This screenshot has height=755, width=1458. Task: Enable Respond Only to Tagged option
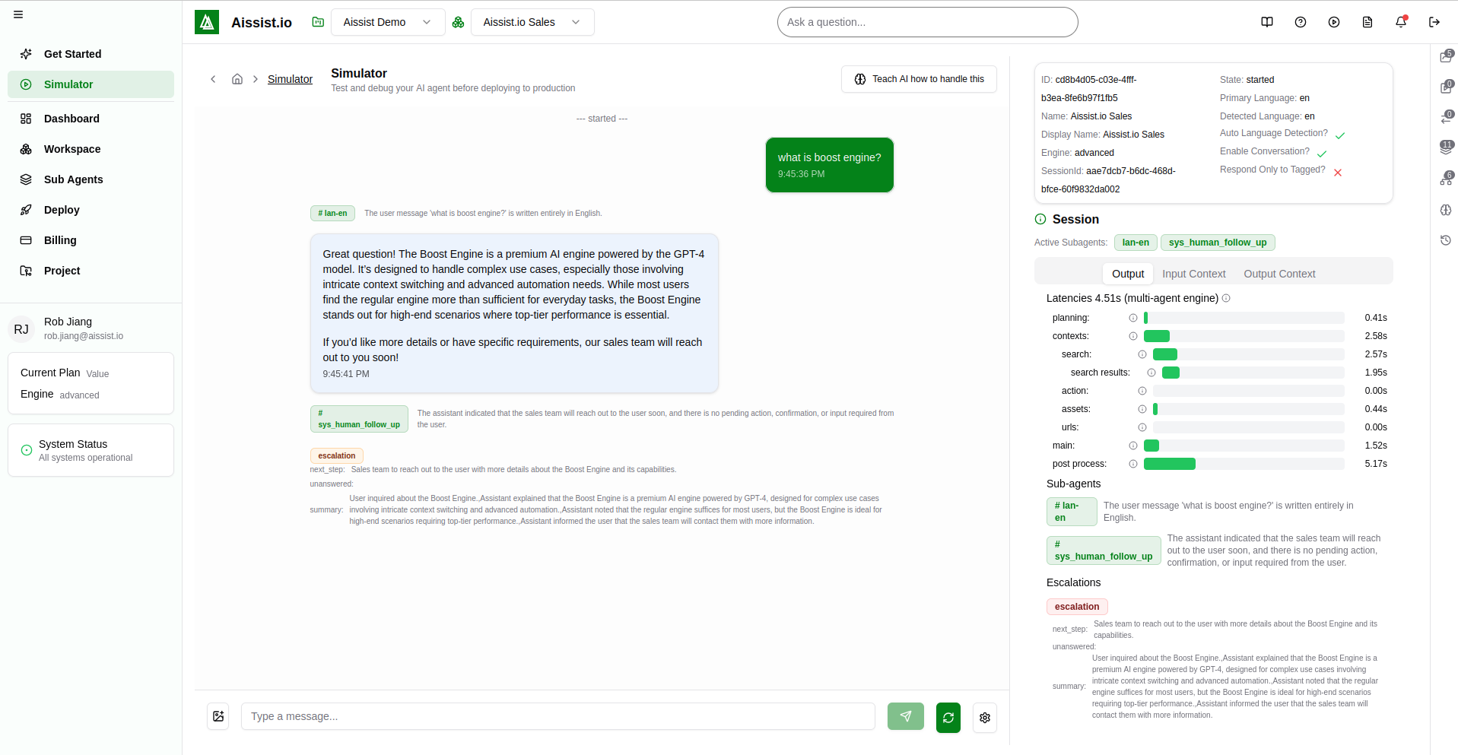1339,172
